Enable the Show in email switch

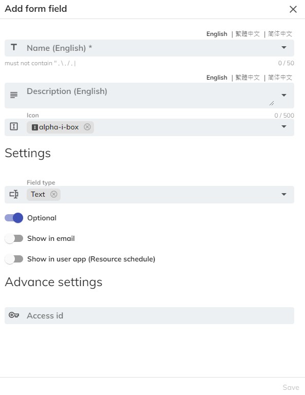tap(14, 238)
